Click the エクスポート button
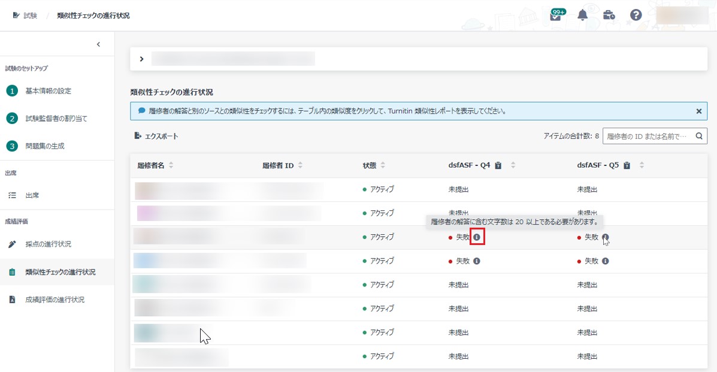Screen dimensions: 717x372 (x=156, y=136)
